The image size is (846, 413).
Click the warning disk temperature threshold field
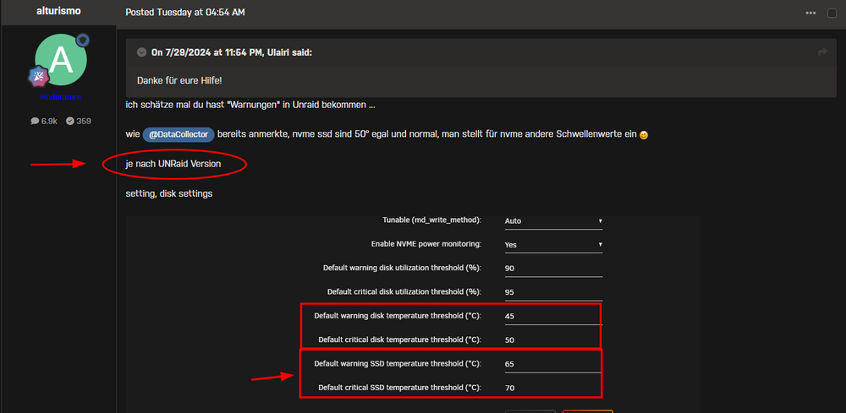(553, 316)
